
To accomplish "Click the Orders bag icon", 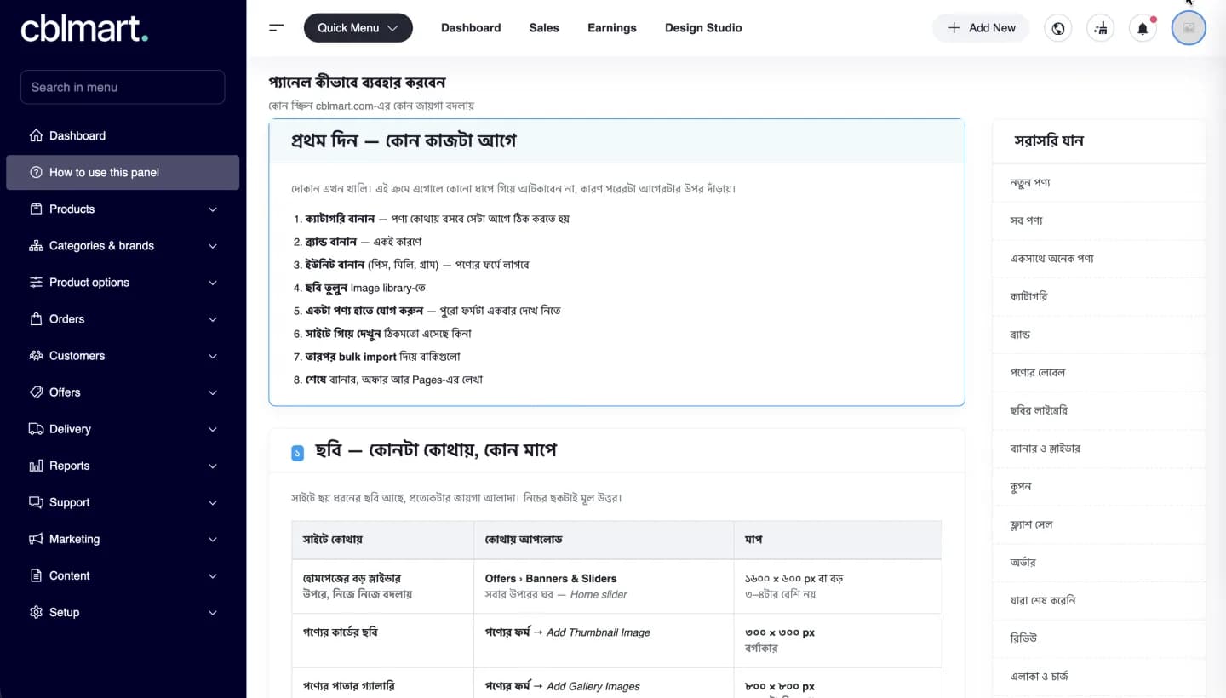I will 36,318.
